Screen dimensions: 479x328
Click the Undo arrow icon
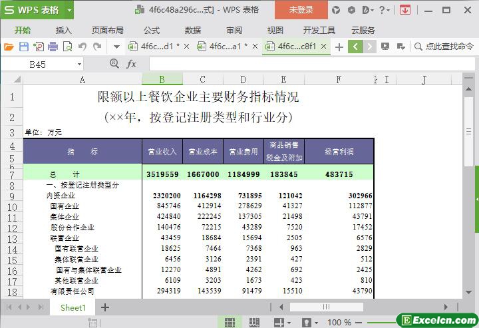click(x=82, y=47)
